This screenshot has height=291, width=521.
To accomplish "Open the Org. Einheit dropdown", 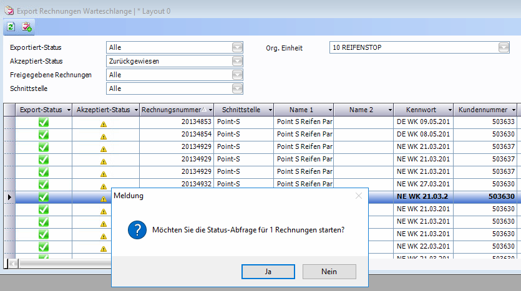I will click(504, 47).
